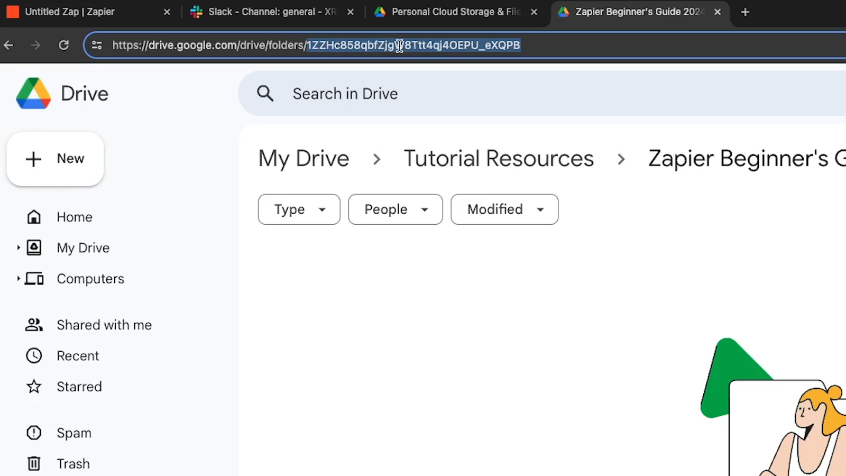Open My Drive in the sidebar

point(83,248)
